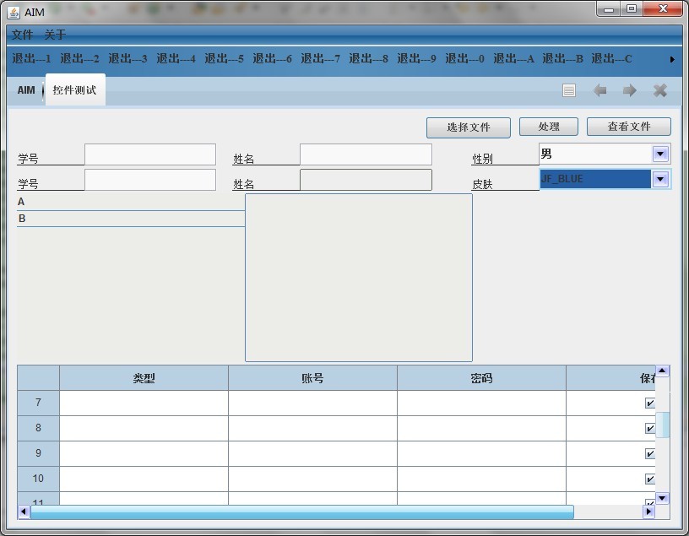Close current tab with X icon
Screen dimensions: 689x536
tap(660, 90)
